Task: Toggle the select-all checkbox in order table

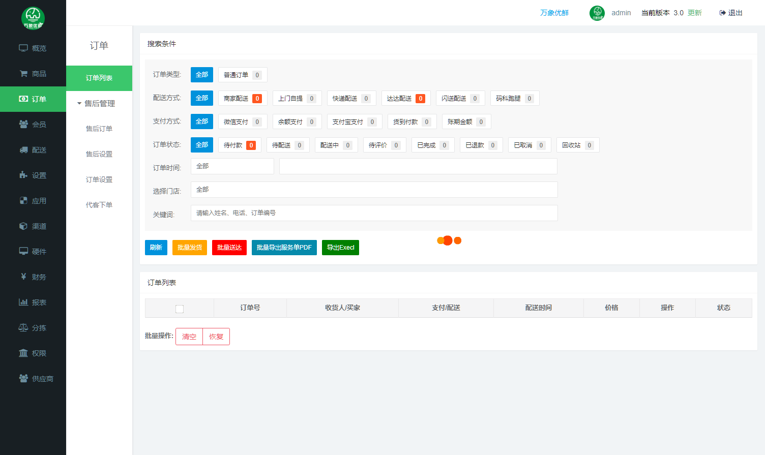Action: (x=180, y=309)
